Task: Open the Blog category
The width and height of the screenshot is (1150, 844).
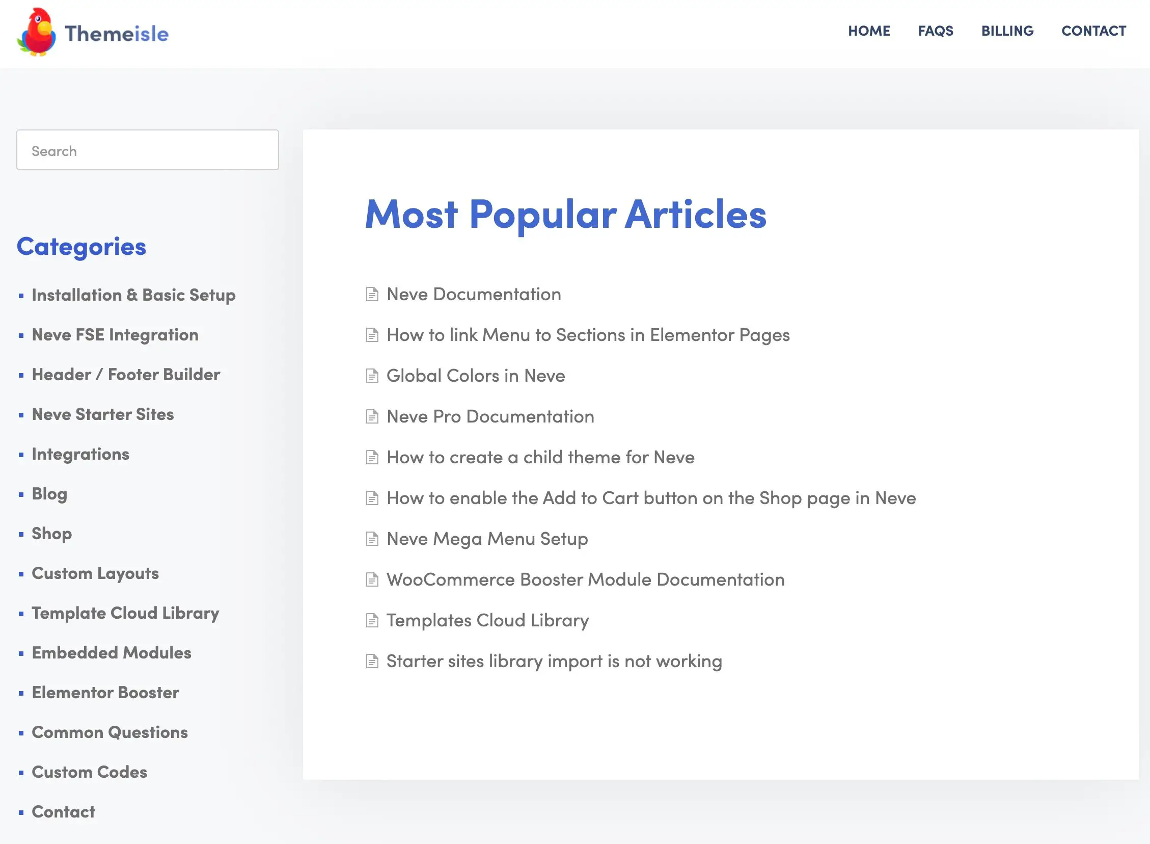Action: (x=49, y=494)
